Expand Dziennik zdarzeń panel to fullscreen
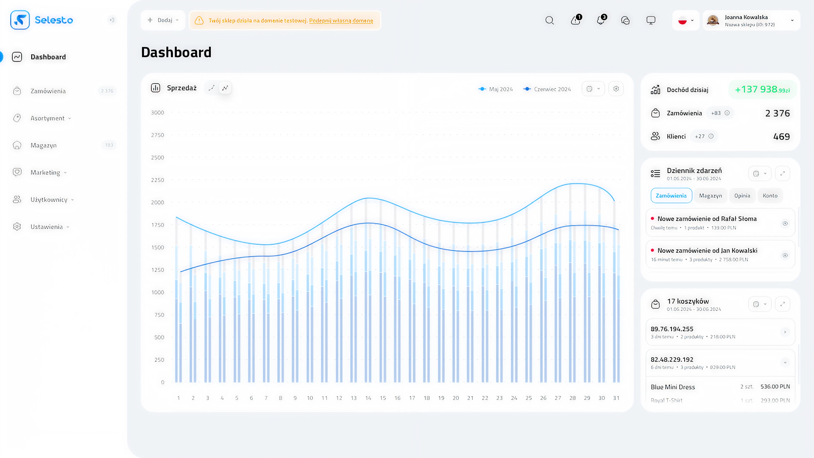This screenshot has width=814, height=458. [783, 173]
